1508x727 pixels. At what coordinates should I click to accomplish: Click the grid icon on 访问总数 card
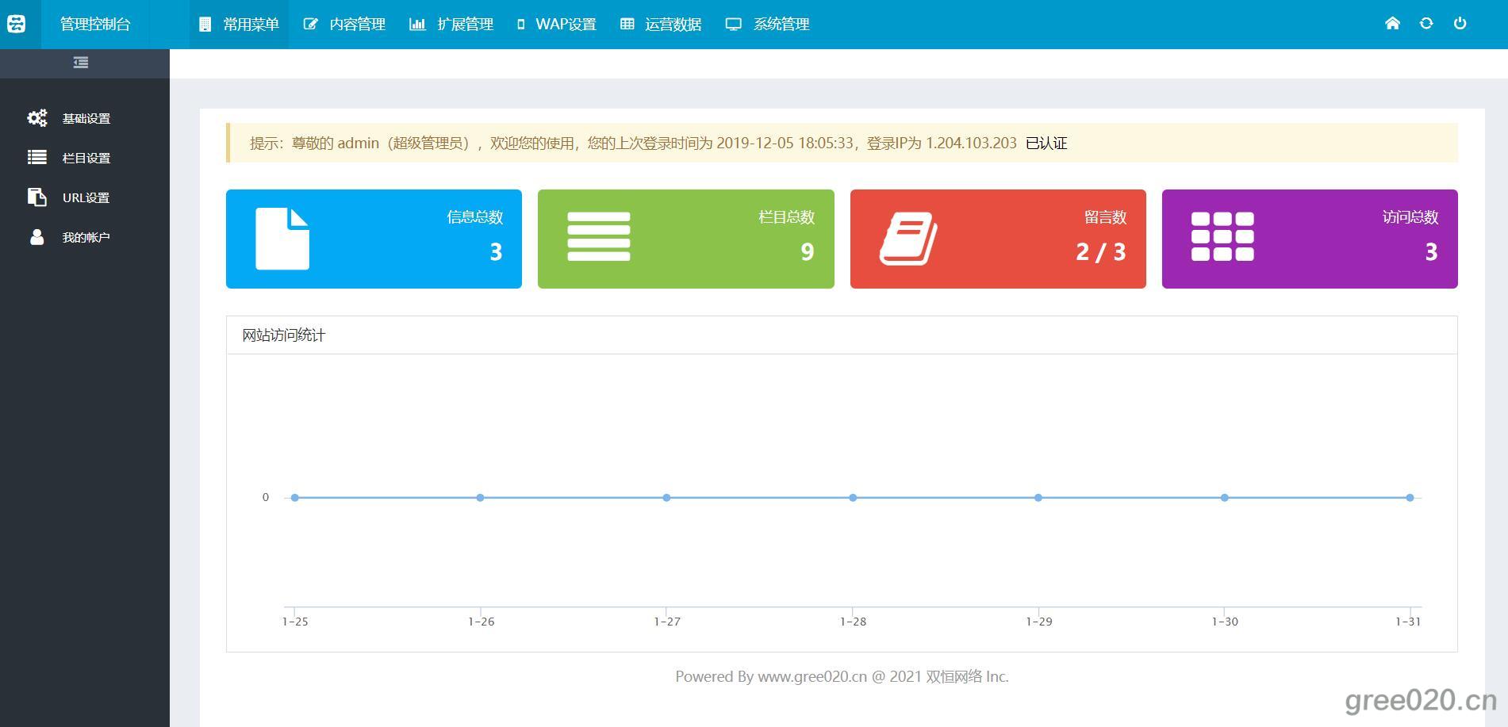pos(1222,236)
